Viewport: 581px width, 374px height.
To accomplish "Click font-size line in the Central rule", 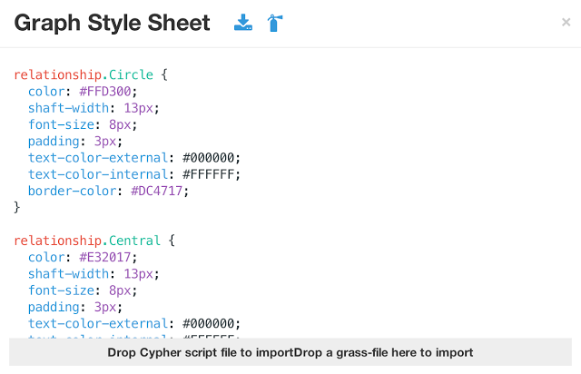I will [79, 290].
